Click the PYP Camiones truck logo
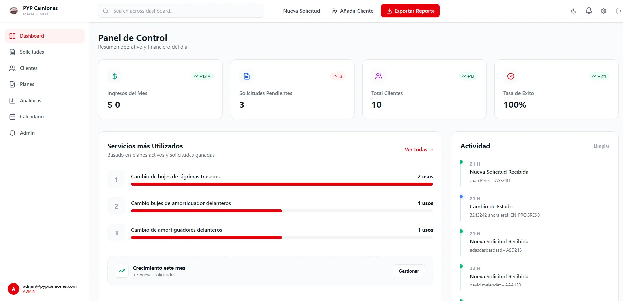This screenshot has height=301, width=623. coord(14,11)
